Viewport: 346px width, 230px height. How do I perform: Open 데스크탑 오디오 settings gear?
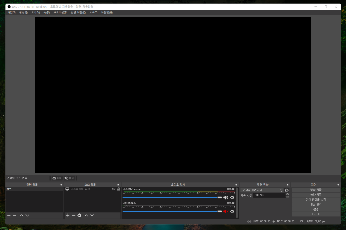232,197
